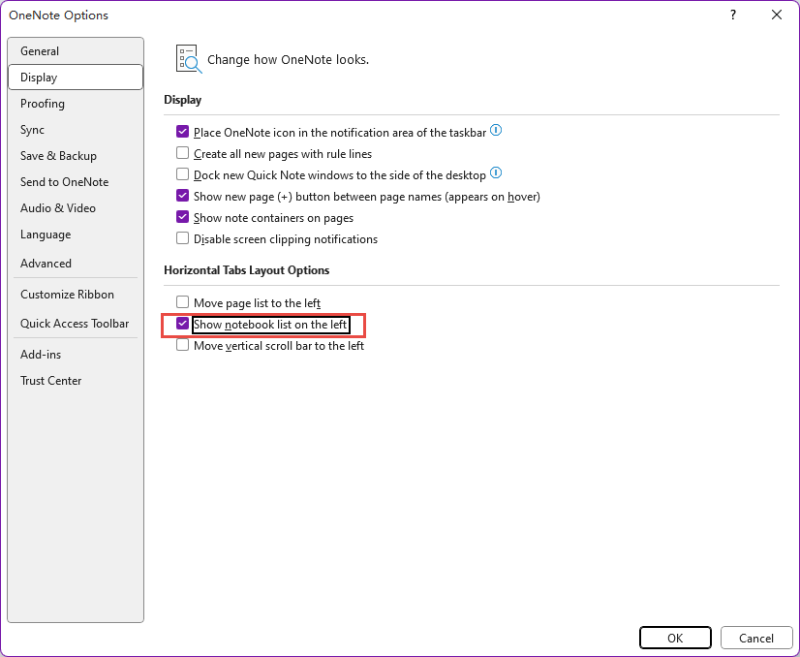Switch to the Proofing category

click(76, 104)
